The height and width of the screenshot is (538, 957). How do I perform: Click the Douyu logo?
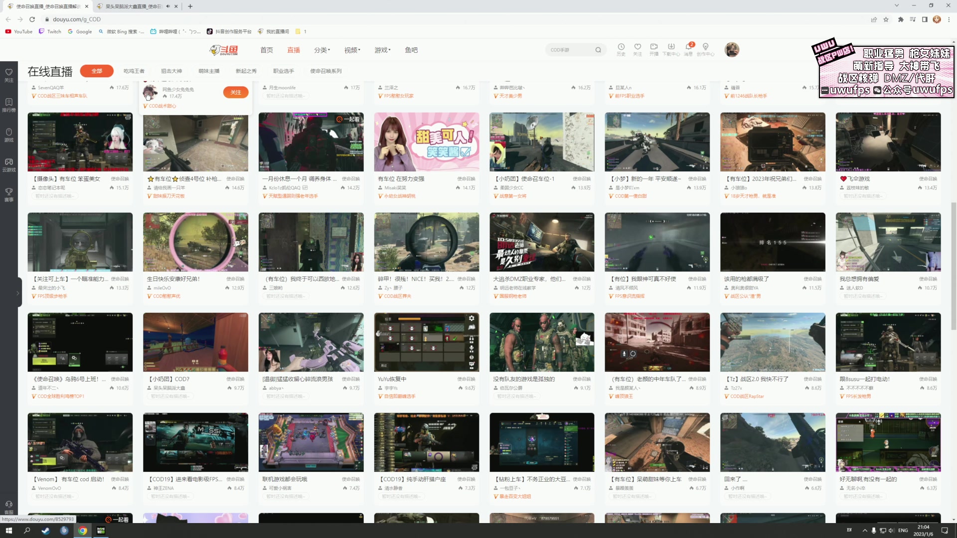224,50
